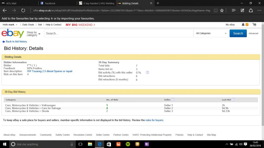Open Policies footer link

(x=179, y=135)
